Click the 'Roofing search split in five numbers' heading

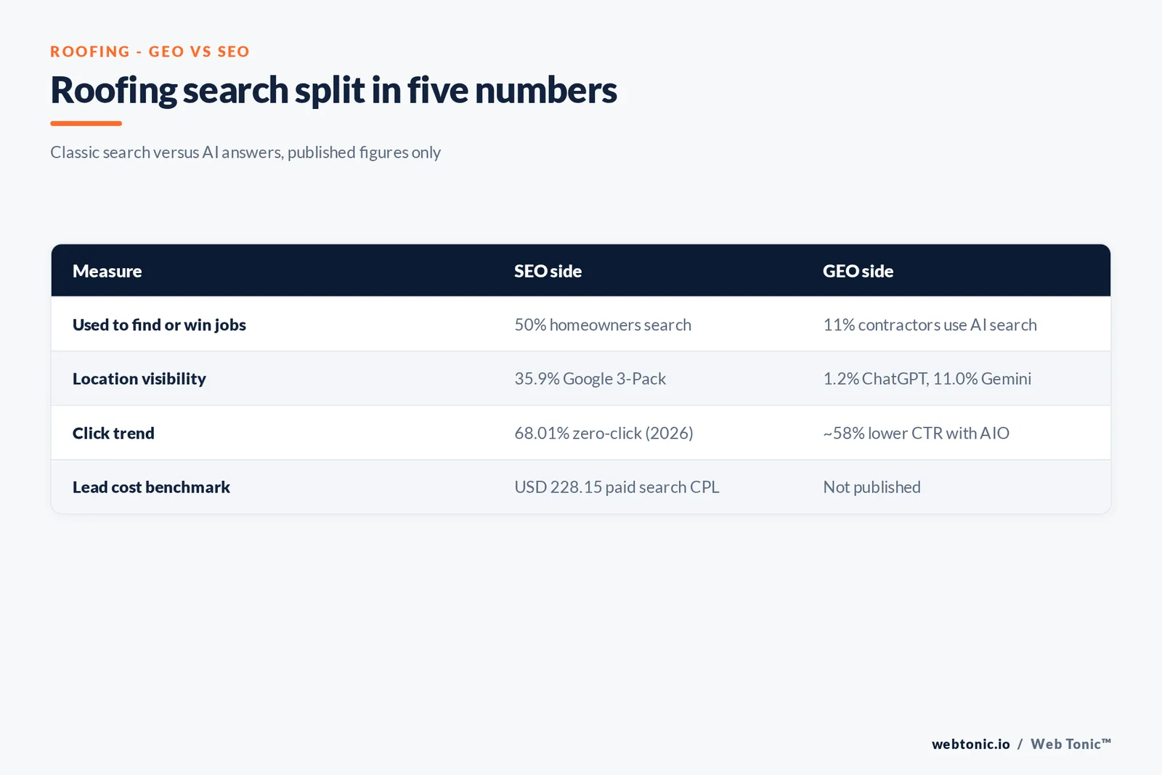tap(333, 91)
